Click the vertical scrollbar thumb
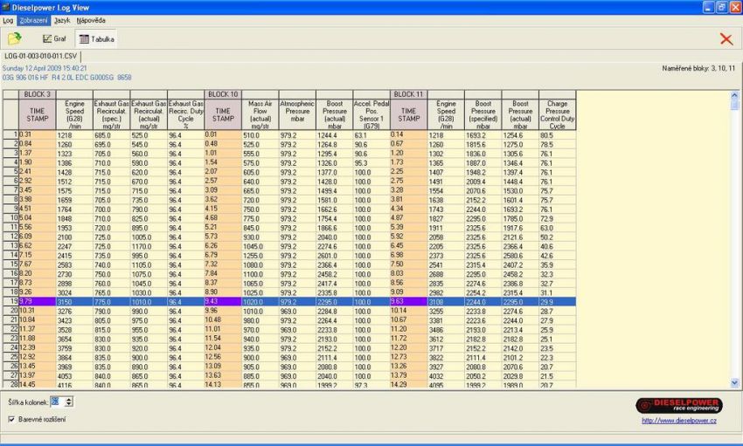The width and height of the screenshot is (743, 446). [x=734, y=105]
